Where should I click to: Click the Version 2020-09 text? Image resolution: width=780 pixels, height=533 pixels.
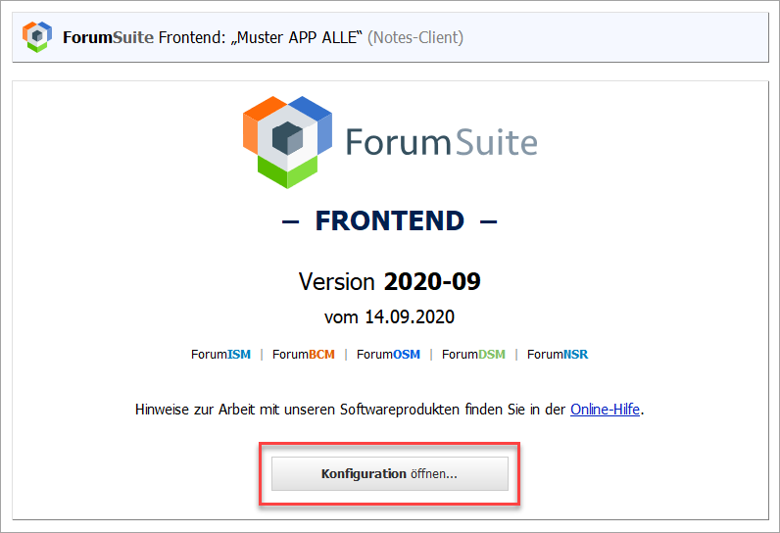[x=389, y=281]
